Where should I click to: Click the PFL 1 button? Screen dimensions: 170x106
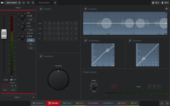5,90
